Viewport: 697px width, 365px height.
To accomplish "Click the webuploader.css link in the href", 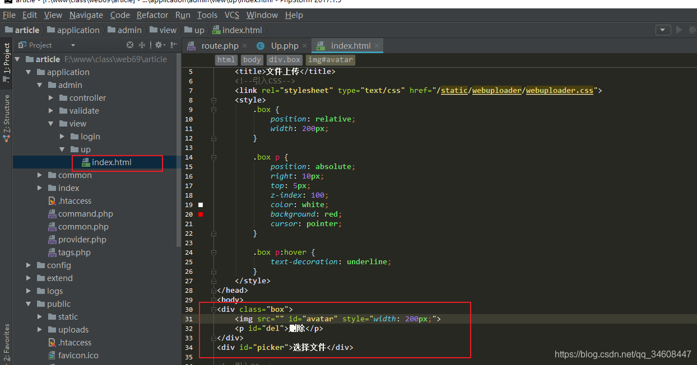I will click(x=560, y=90).
